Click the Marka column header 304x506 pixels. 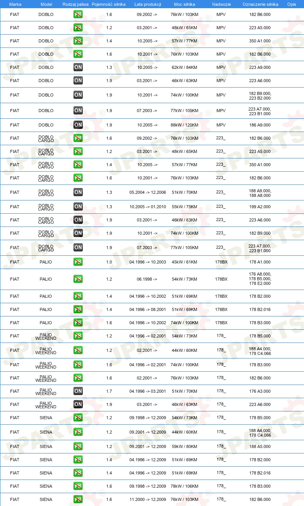click(x=15, y=4)
